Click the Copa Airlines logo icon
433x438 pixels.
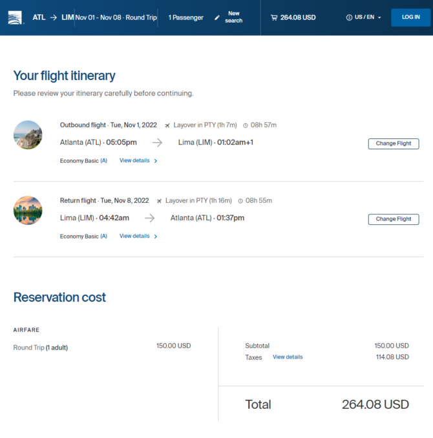pos(15,17)
